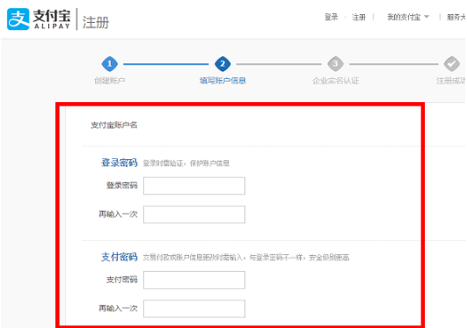
Task: Click the 登录时需验证 hint text
Action: pyautogui.click(x=186, y=164)
